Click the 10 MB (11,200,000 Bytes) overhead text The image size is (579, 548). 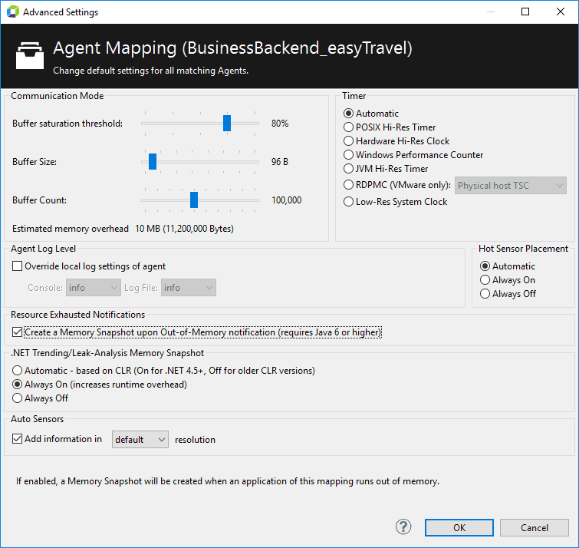[x=184, y=229]
